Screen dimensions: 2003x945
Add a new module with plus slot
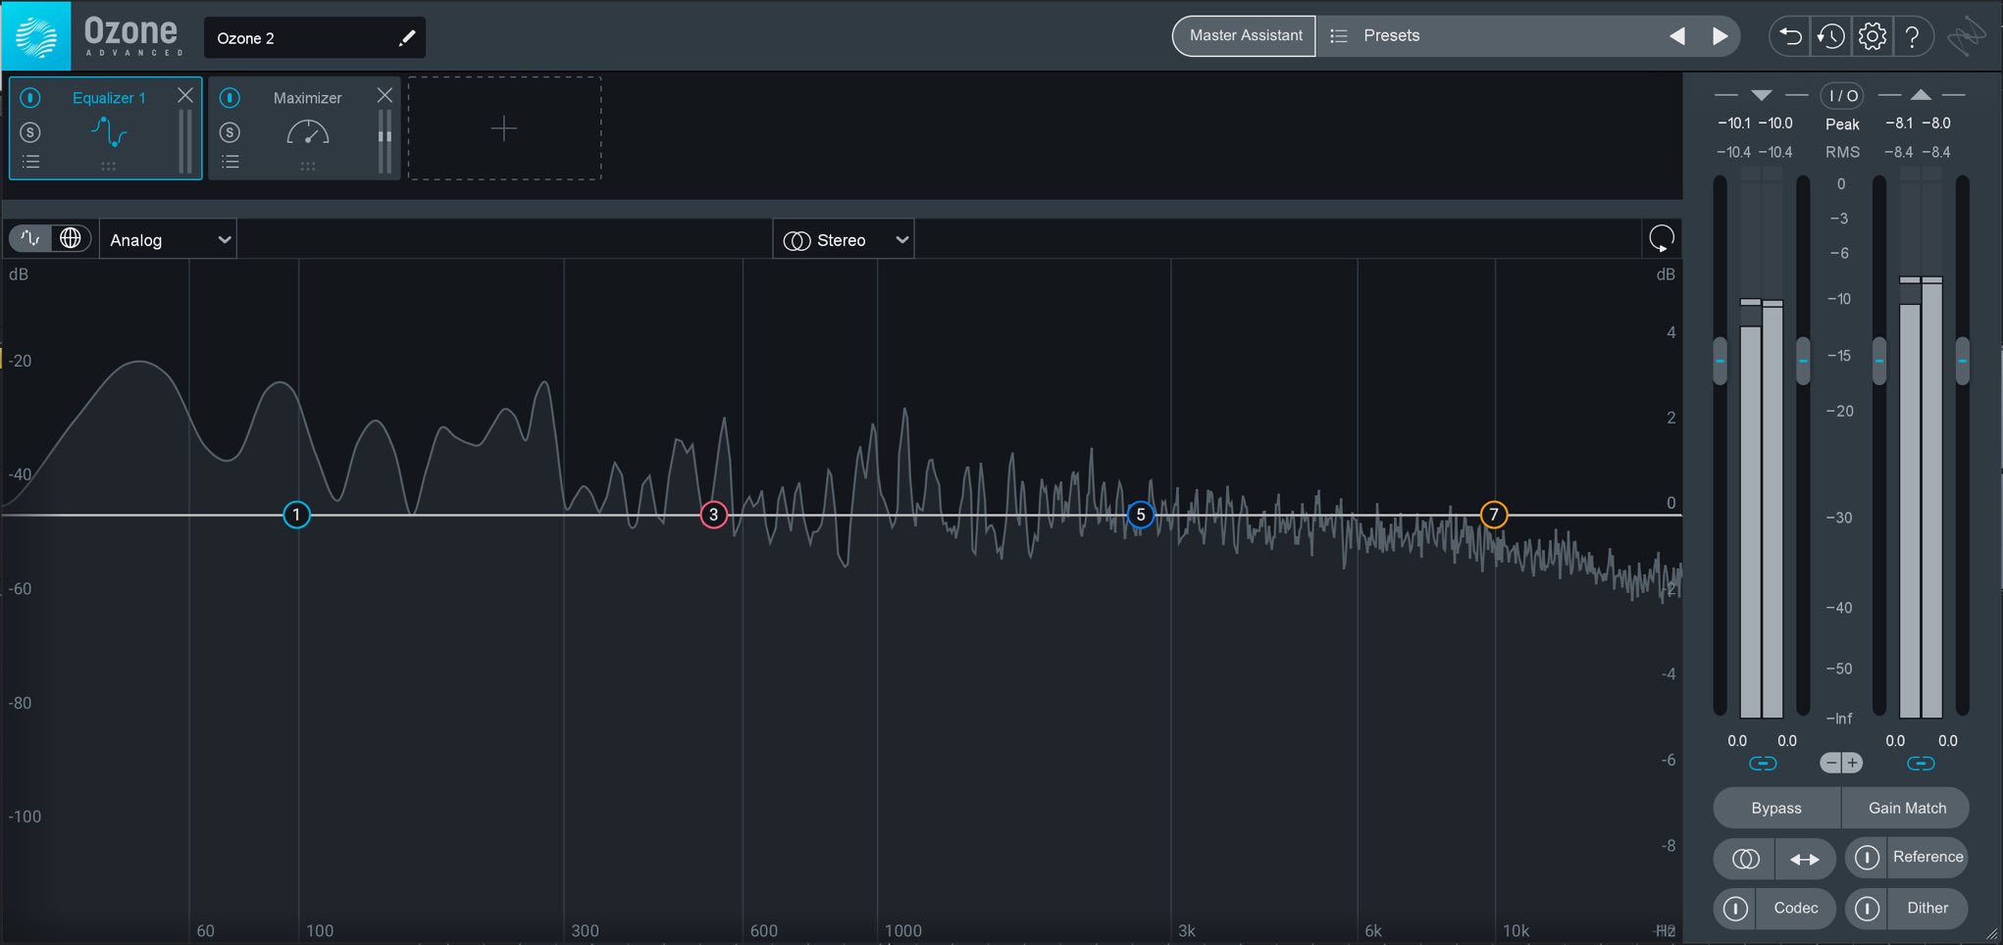pos(504,128)
